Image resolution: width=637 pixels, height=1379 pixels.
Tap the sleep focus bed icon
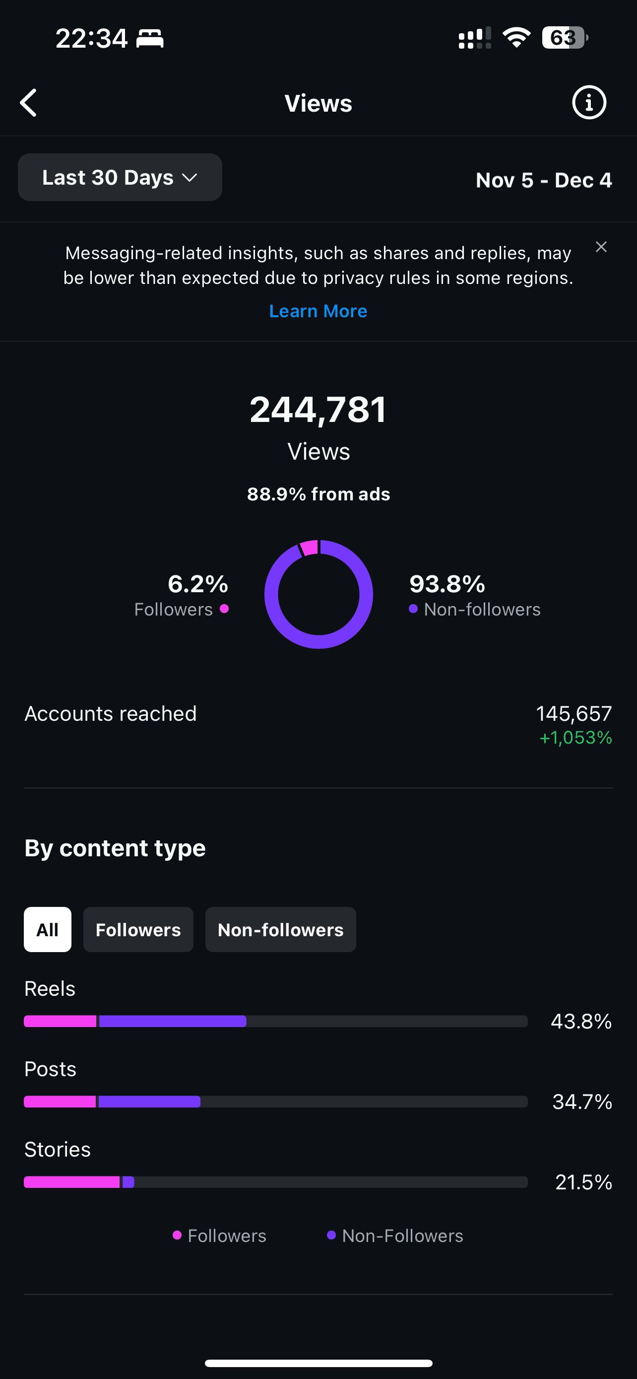coord(150,39)
